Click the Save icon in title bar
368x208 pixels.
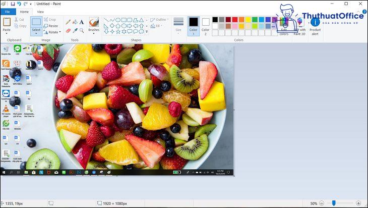13,4
